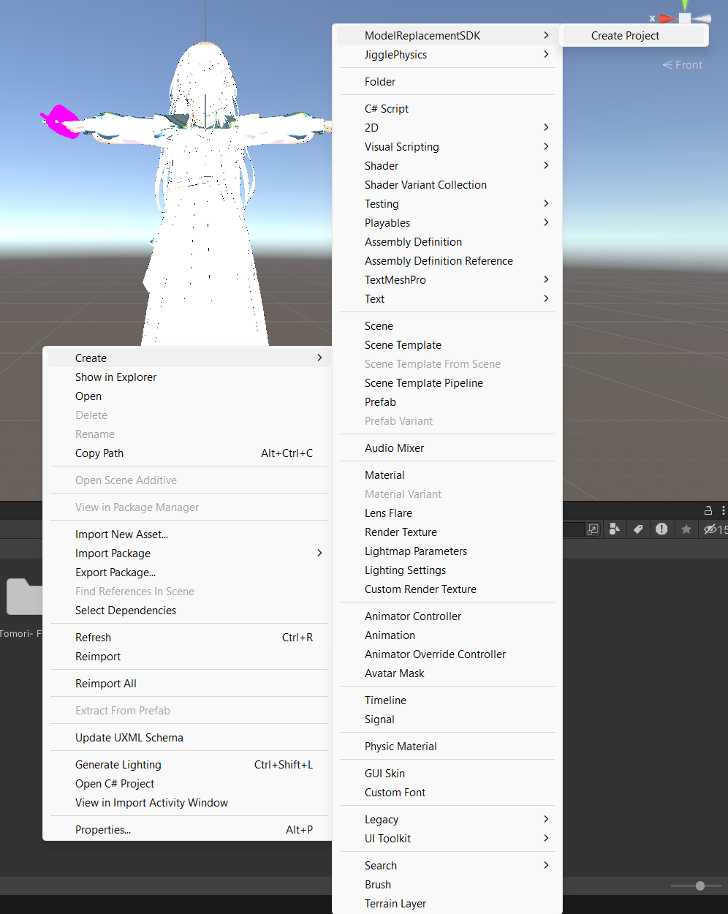Click the Favorites star icon
The image size is (728, 914).
[686, 529]
